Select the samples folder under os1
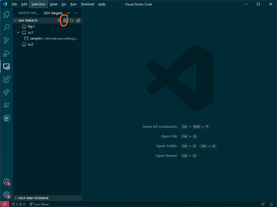The width and height of the screenshot is (277, 207). pyautogui.click(x=36, y=38)
